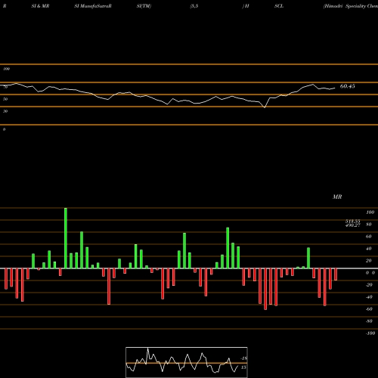Click the 40 label on MR axis
378x378 pixels.
coord(369,249)
